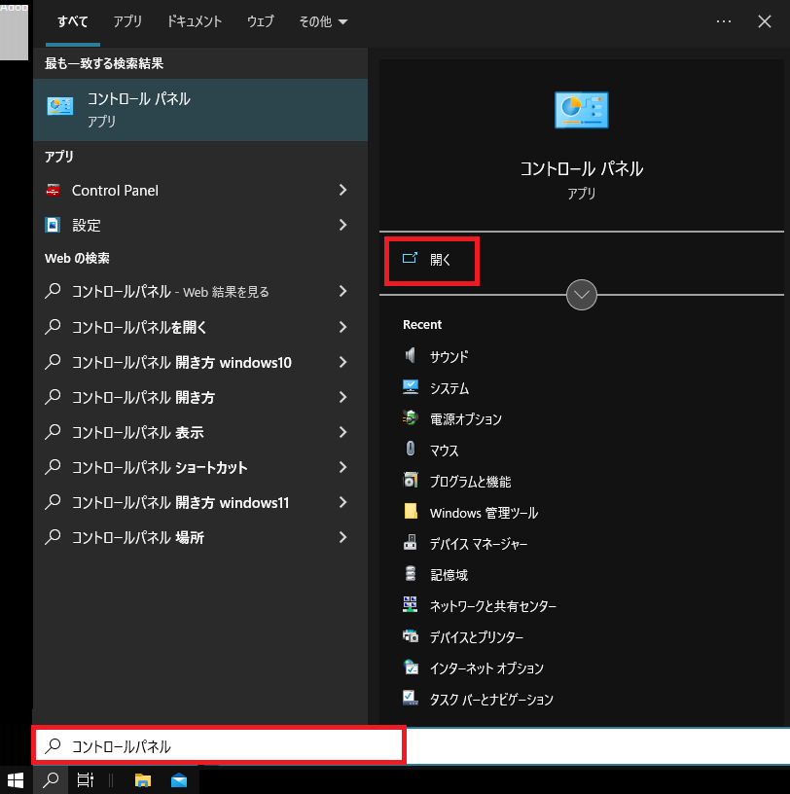790x794 pixels.
Task: Click the search box containing コントロールパネル
Action: tap(219, 746)
